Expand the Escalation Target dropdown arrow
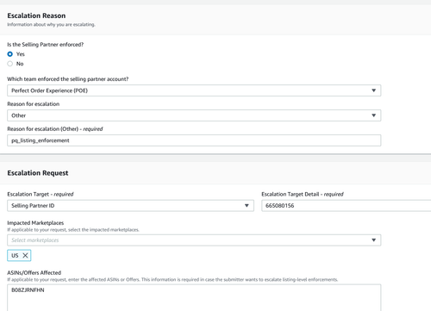Viewport: 431px width, 311px height. 247,206
